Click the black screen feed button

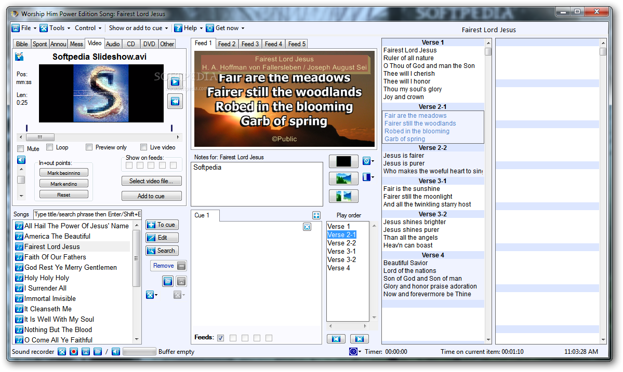coord(343,161)
